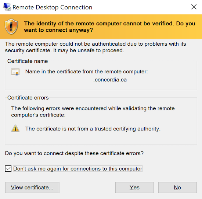Viewport: 202px width, 199px height.
Task: Click the 'identity of the remote computer' banner text
Action: point(110,27)
